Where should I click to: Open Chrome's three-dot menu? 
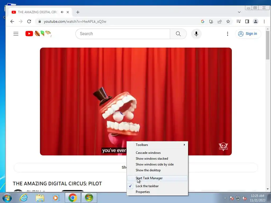[264, 21]
